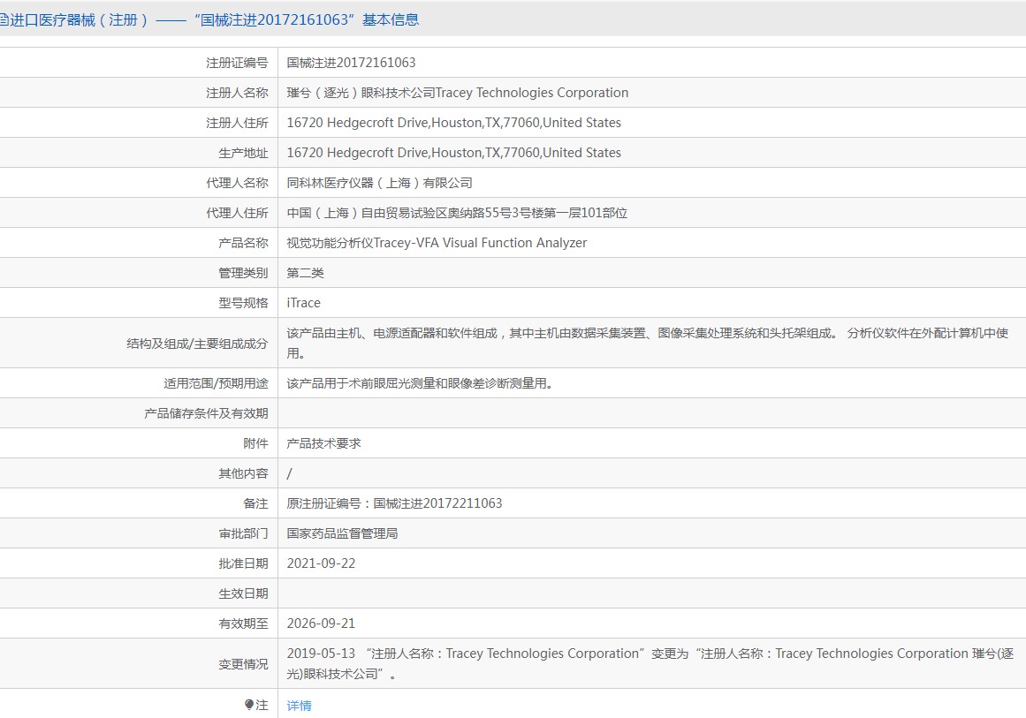
Task: Click the 生效日期 label
Action: tap(243, 593)
